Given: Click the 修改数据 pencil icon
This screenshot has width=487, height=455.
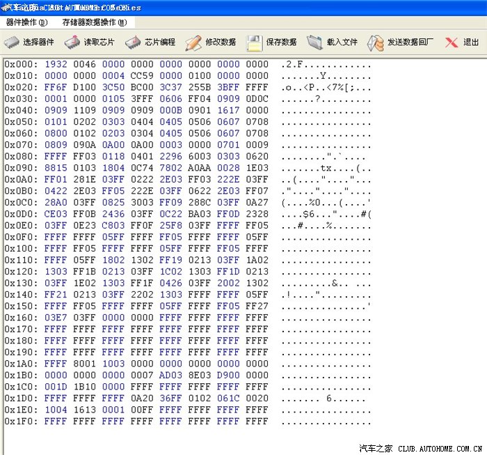Looking at the screenshot, I should click(x=193, y=43).
